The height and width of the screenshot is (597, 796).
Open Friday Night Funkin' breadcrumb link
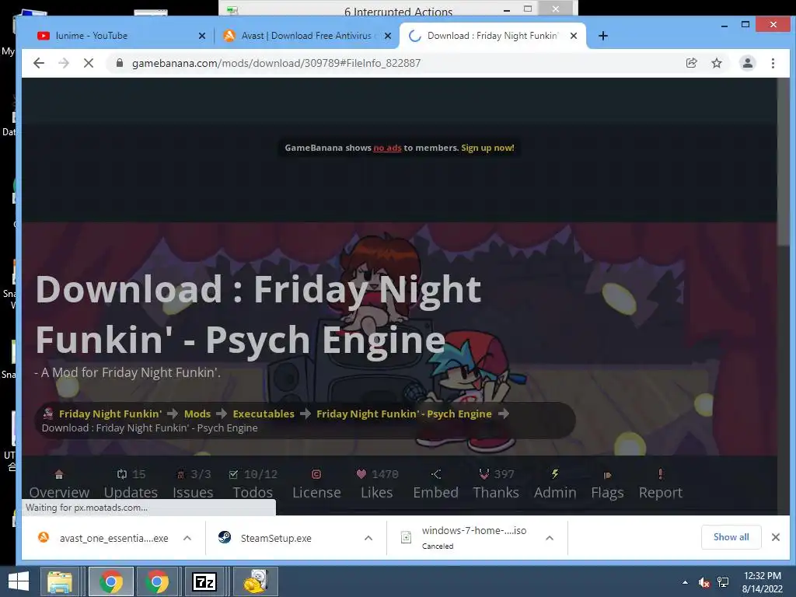110,414
